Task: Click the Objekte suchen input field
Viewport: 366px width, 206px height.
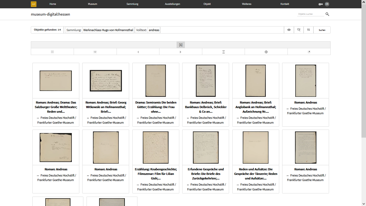Action: click(310, 14)
